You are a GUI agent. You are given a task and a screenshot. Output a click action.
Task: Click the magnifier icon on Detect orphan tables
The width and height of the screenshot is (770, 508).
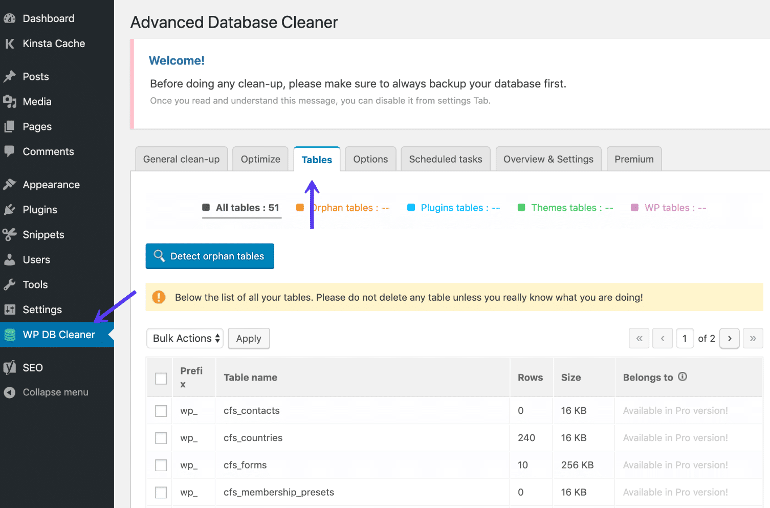click(x=159, y=256)
